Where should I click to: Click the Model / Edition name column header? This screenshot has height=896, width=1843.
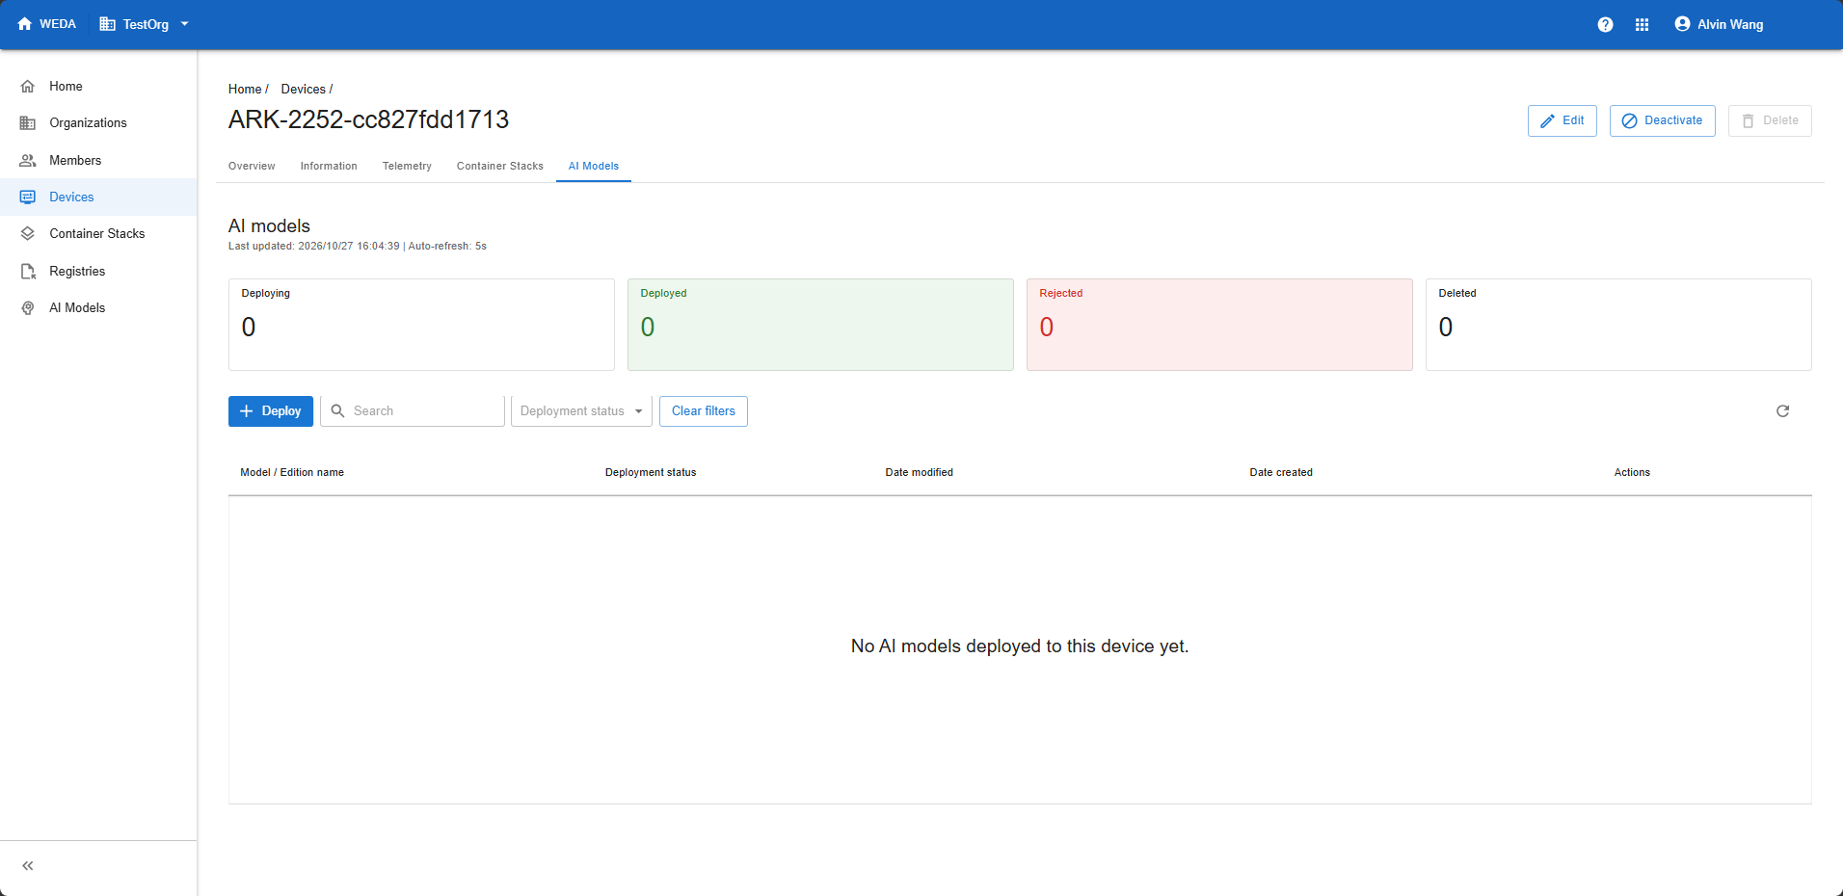292,472
